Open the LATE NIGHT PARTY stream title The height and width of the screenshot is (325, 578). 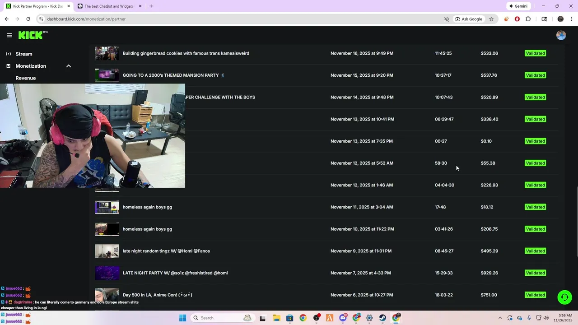[x=175, y=273]
